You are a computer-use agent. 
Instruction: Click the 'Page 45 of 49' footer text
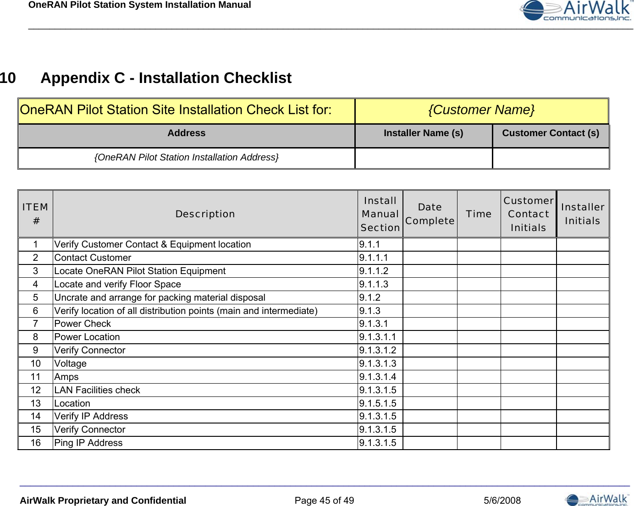click(x=324, y=500)
